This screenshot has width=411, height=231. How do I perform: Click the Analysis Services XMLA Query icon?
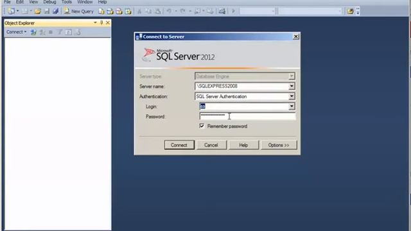[128, 12]
